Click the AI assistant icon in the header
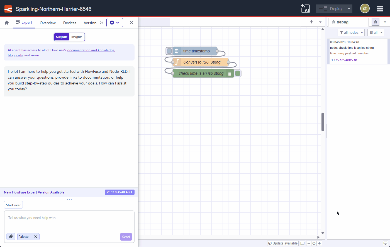This screenshot has height=247, width=390. [x=305, y=9]
